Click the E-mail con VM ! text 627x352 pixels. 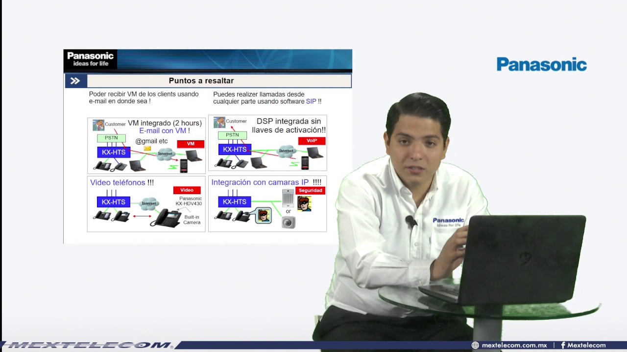pyautogui.click(x=165, y=131)
